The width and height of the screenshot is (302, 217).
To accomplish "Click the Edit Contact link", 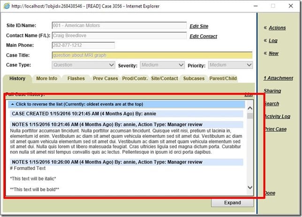I will (x=203, y=36).
